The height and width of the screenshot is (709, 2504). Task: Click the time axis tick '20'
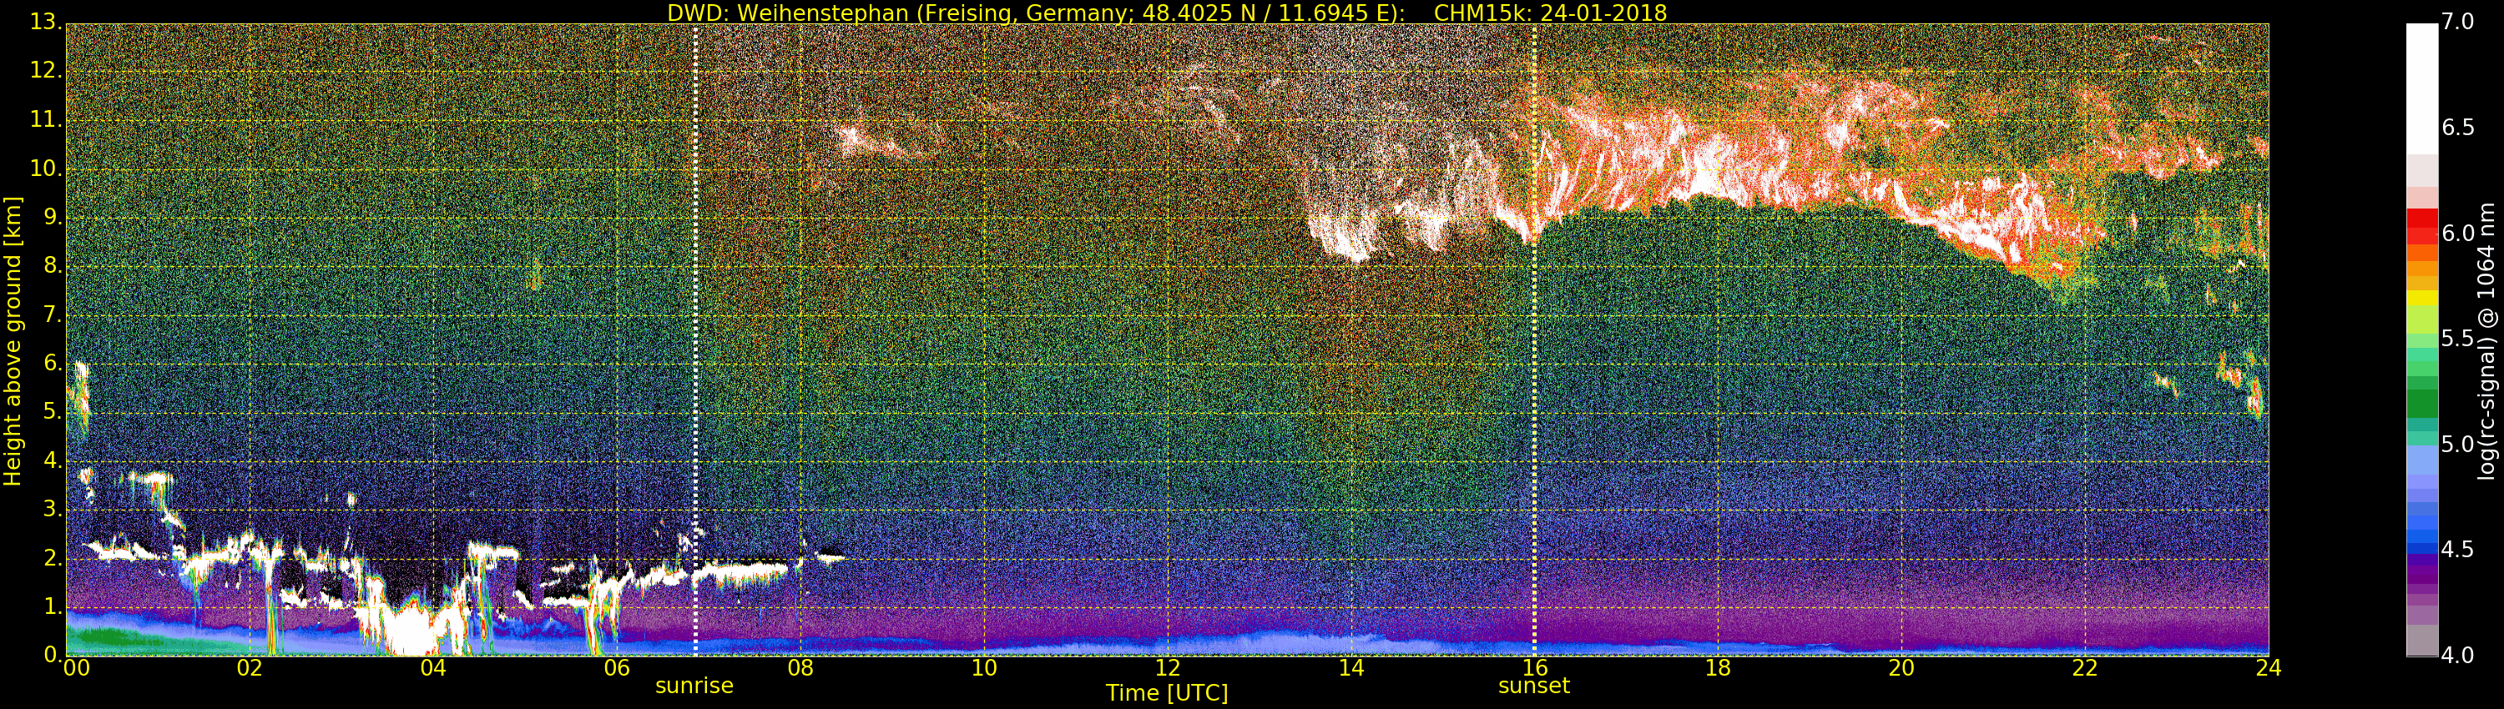pos(1901,668)
